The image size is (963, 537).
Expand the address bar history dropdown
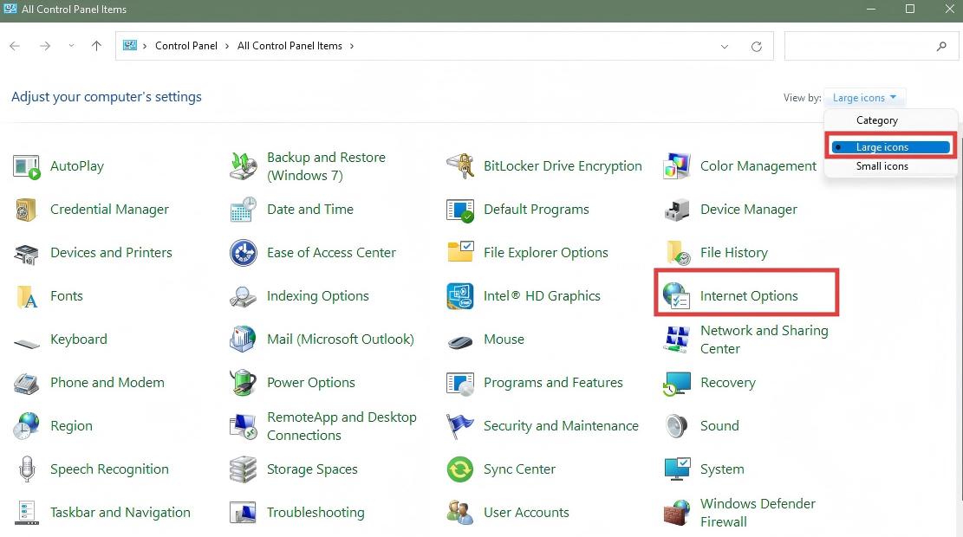tap(726, 46)
